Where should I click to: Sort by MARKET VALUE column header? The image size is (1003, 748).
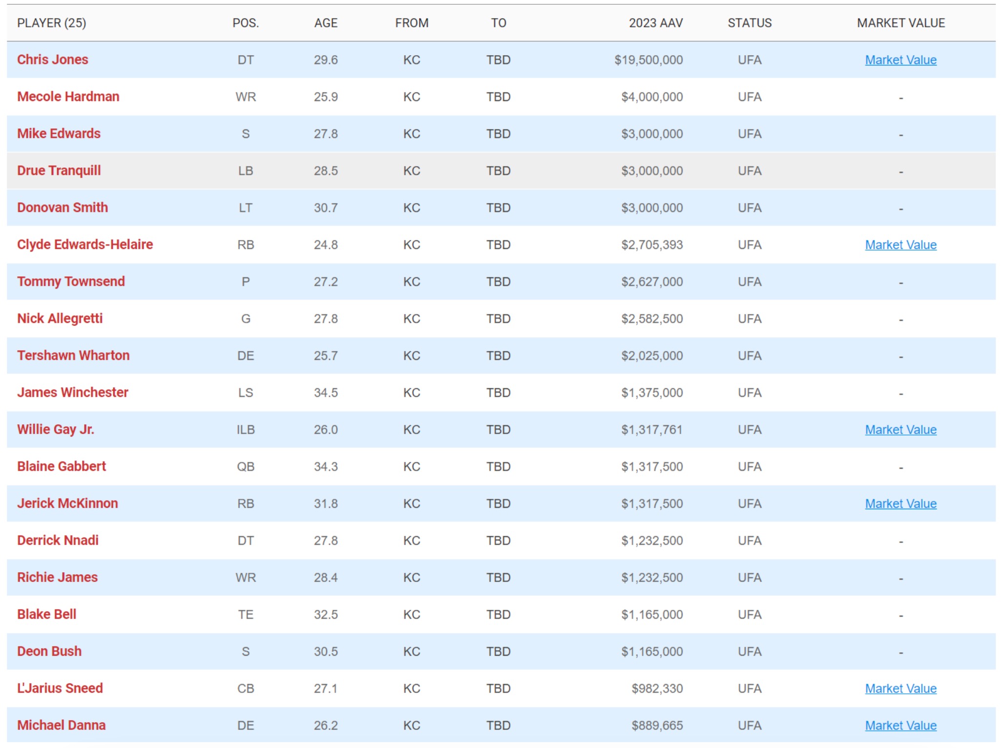pyautogui.click(x=900, y=23)
